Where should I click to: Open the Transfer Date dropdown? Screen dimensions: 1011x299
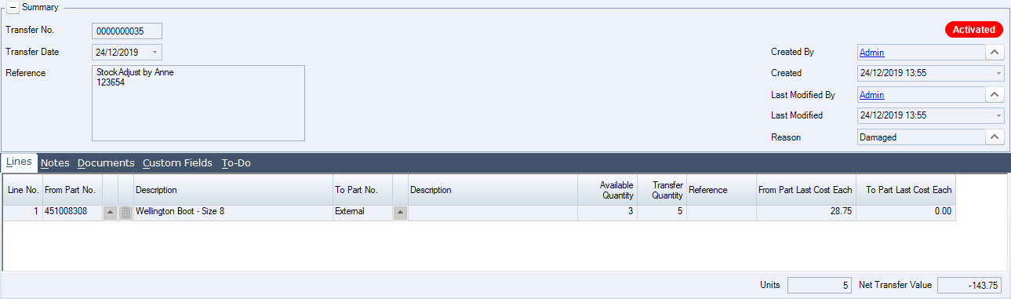[155, 53]
